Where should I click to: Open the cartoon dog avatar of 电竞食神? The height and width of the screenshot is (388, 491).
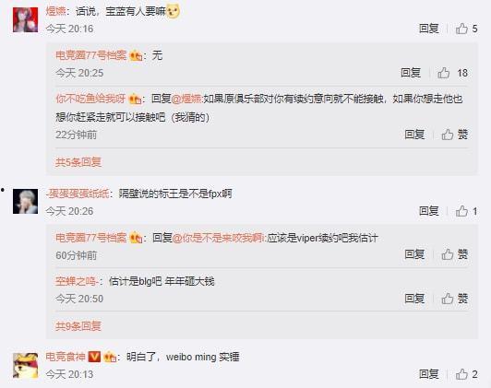pyautogui.click(x=25, y=366)
